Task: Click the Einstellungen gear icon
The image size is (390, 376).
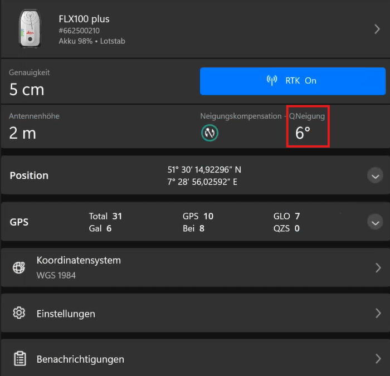Action: click(x=19, y=313)
